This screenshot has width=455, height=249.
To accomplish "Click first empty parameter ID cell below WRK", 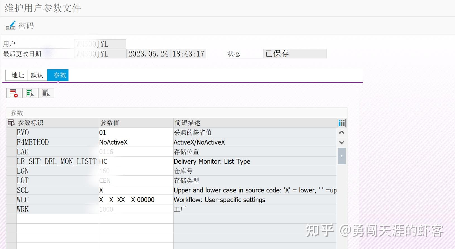I will (58, 219).
